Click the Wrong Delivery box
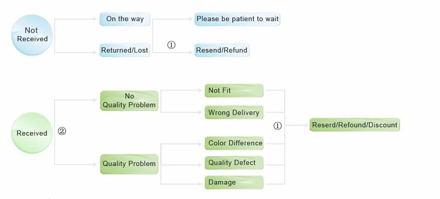Viewport: 440px width, 199px height. click(x=234, y=112)
